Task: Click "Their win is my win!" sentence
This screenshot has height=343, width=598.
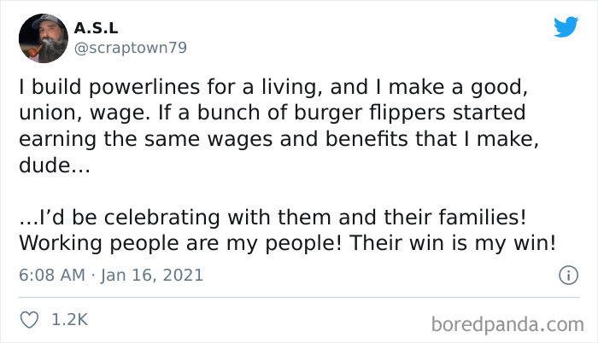Action: 450,242
